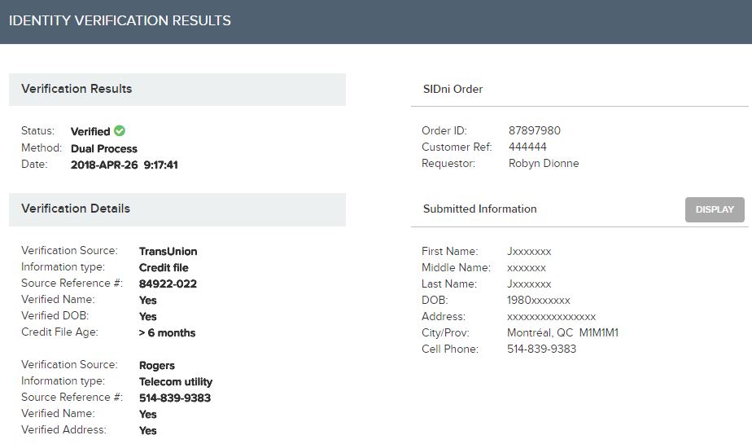Image resolution: width=752 pixels, height=444 pixels.
Task: Click the Dual Process method value
Action: click(x=104, y=149)
